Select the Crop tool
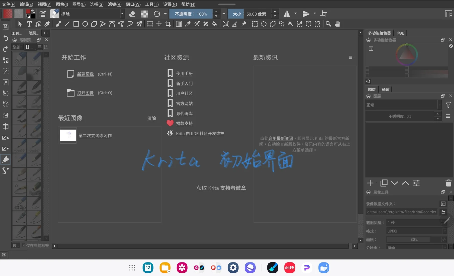Screen dimensions: 454x276 tap(168, 24)
